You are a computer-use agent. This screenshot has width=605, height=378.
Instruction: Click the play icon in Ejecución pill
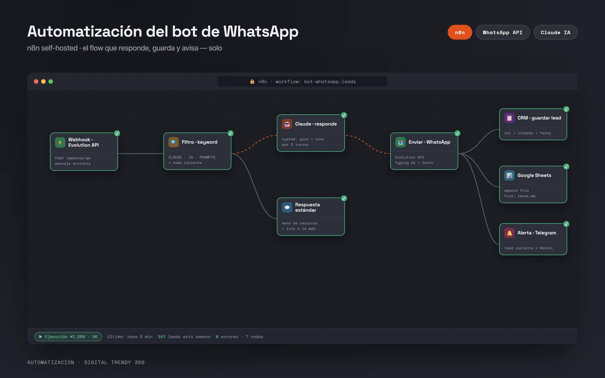coord(41,337)
